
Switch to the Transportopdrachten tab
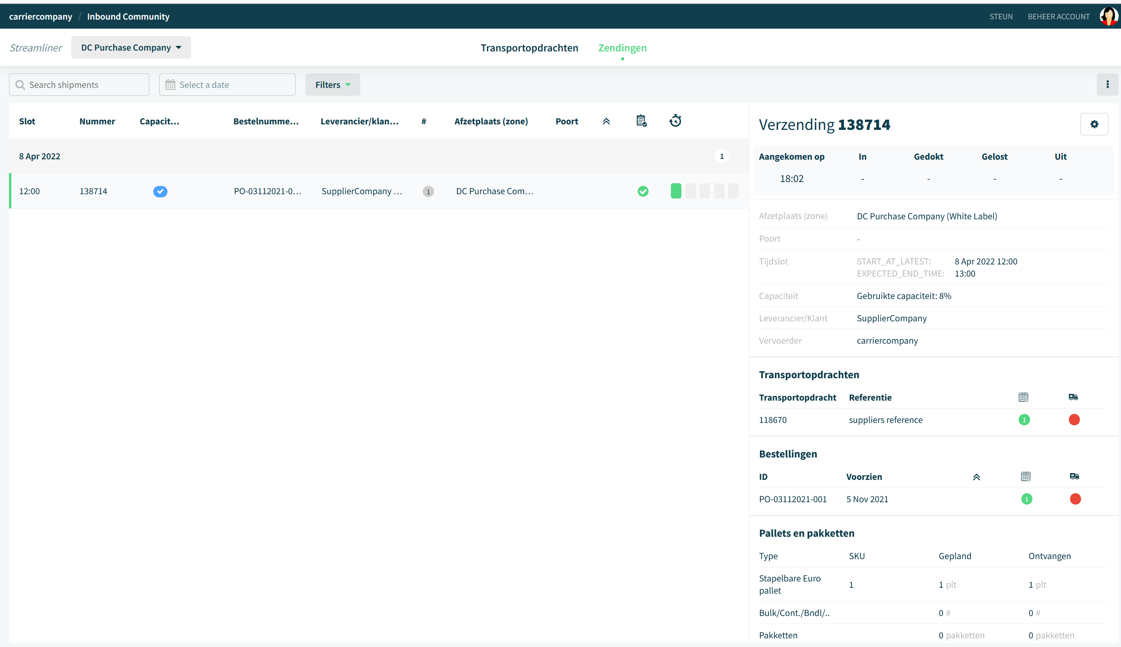tap(529, 47)
